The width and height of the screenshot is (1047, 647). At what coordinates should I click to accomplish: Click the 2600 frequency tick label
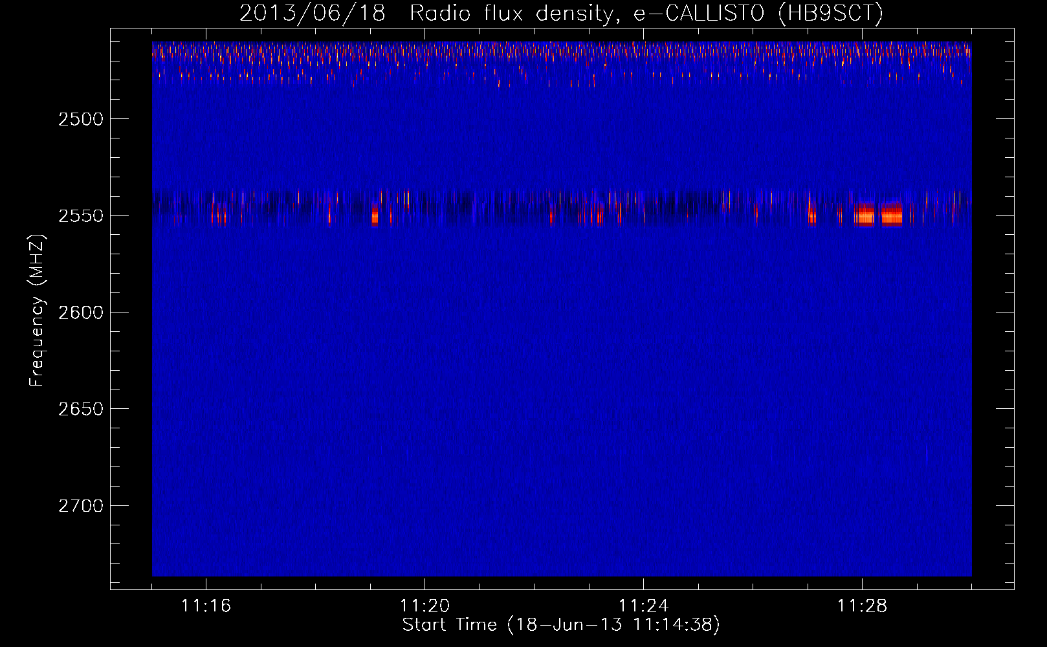pos(81,313)
